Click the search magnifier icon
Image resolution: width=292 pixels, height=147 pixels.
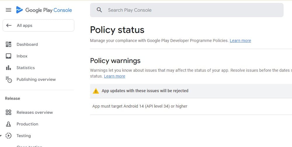tap(99, 10)
